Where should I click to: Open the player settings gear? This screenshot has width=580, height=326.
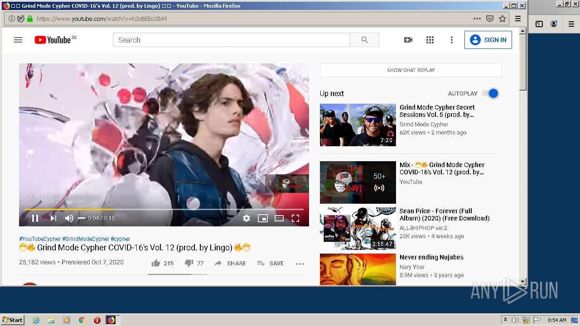(x=246, y=218)
